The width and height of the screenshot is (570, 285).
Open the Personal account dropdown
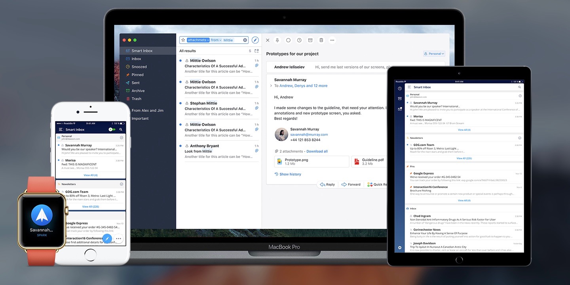pyautogui.click(x=434, y=53)
